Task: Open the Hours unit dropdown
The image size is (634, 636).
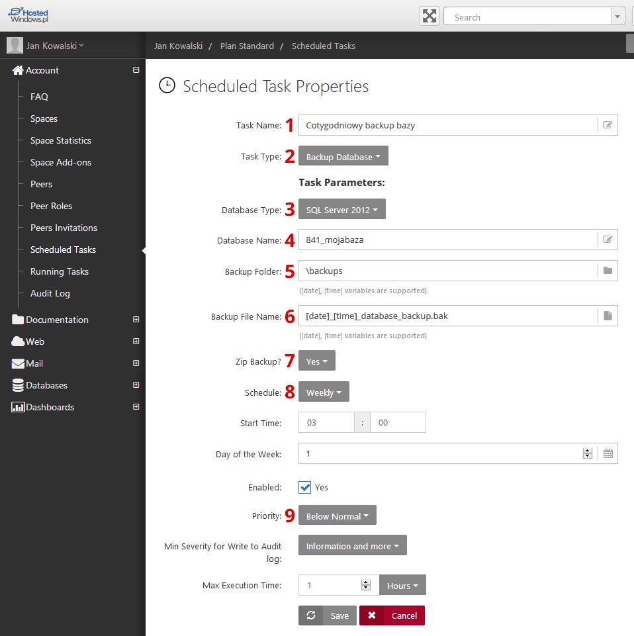Action: [402, 585]
